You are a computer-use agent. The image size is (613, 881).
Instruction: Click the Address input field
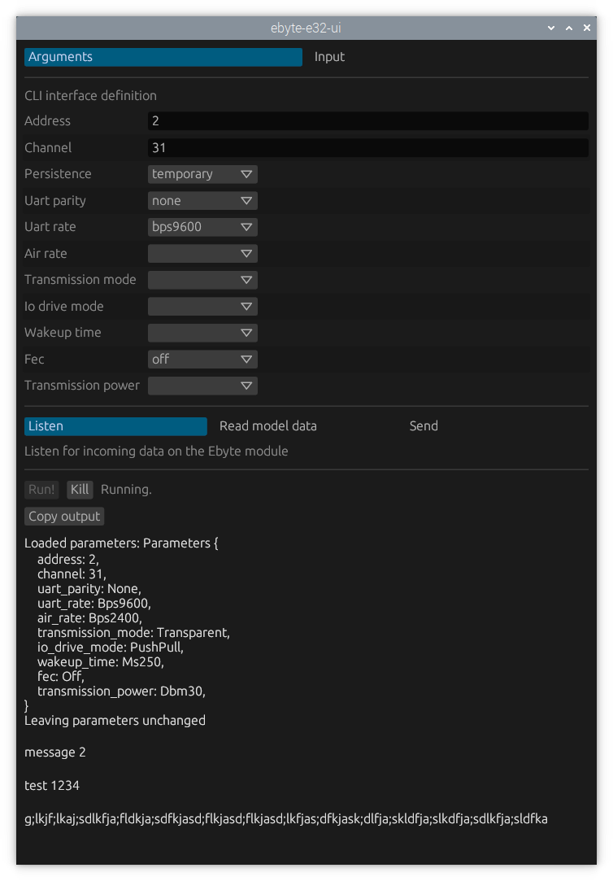pos(367,121)
